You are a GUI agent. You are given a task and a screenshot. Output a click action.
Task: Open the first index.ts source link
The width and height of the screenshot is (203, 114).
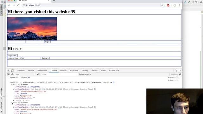[x=173, y=77]
